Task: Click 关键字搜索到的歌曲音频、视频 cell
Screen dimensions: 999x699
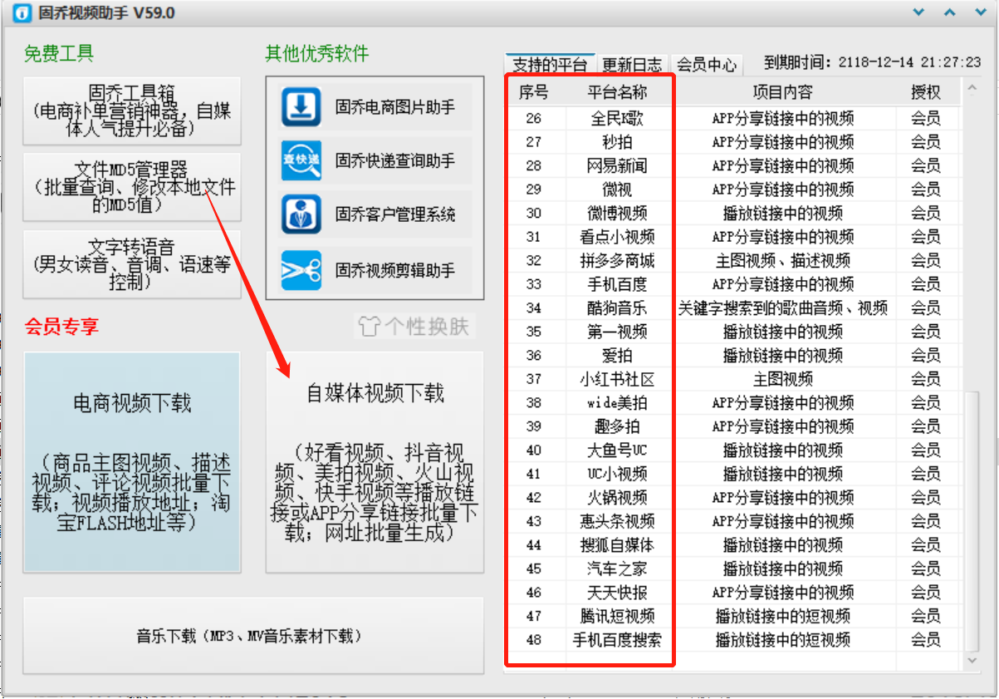Action: pos(783,308)
